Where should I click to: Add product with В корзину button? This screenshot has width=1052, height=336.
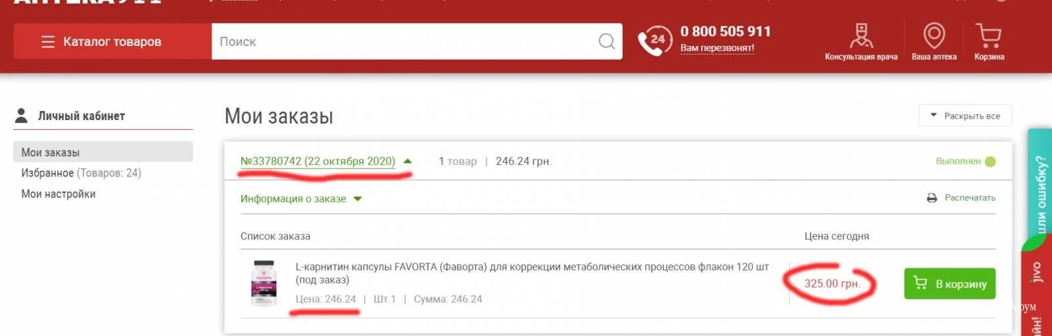[x=949, y=283]
